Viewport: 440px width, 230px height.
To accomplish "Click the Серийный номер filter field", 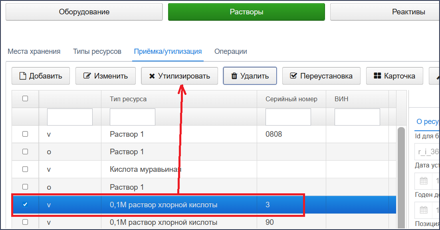I will click(x=288, y=117).
